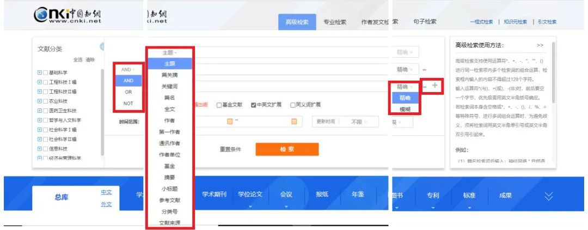588x230 pixels.
Task: Remove the second search row with its minus icon
Action: [x=425, y=70]
